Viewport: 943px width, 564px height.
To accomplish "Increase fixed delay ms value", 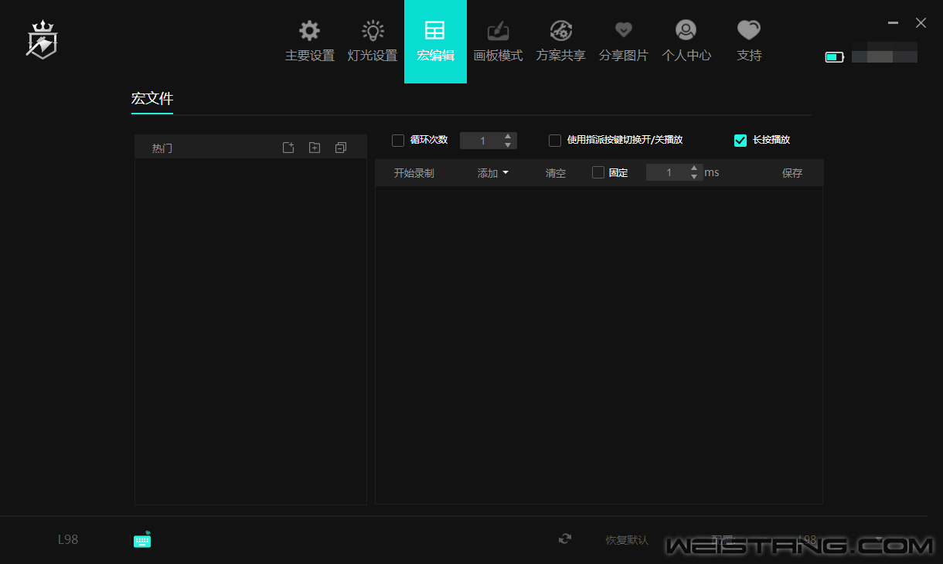I will (694, 168).
